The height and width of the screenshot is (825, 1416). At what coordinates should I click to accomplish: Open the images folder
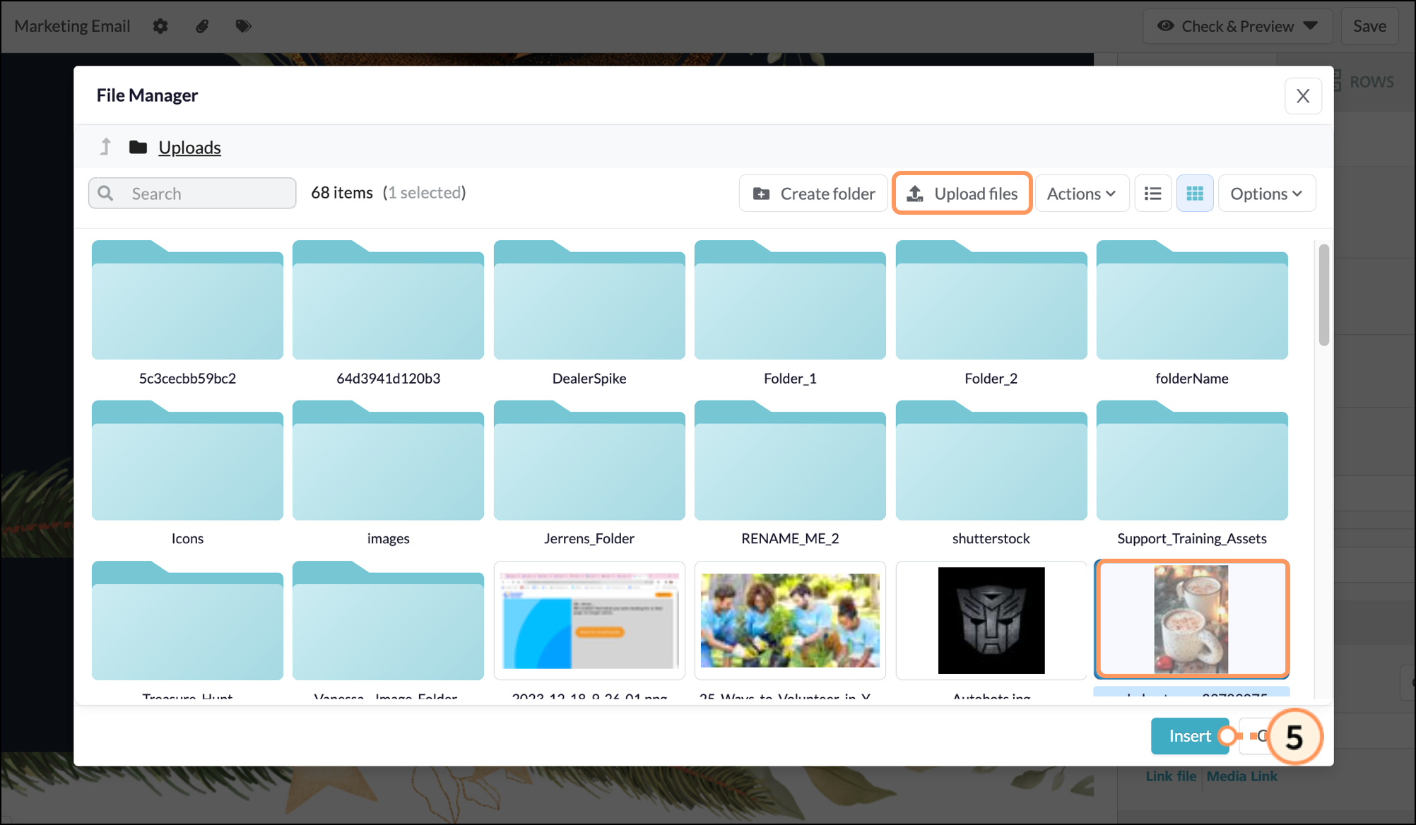[388, 461]
